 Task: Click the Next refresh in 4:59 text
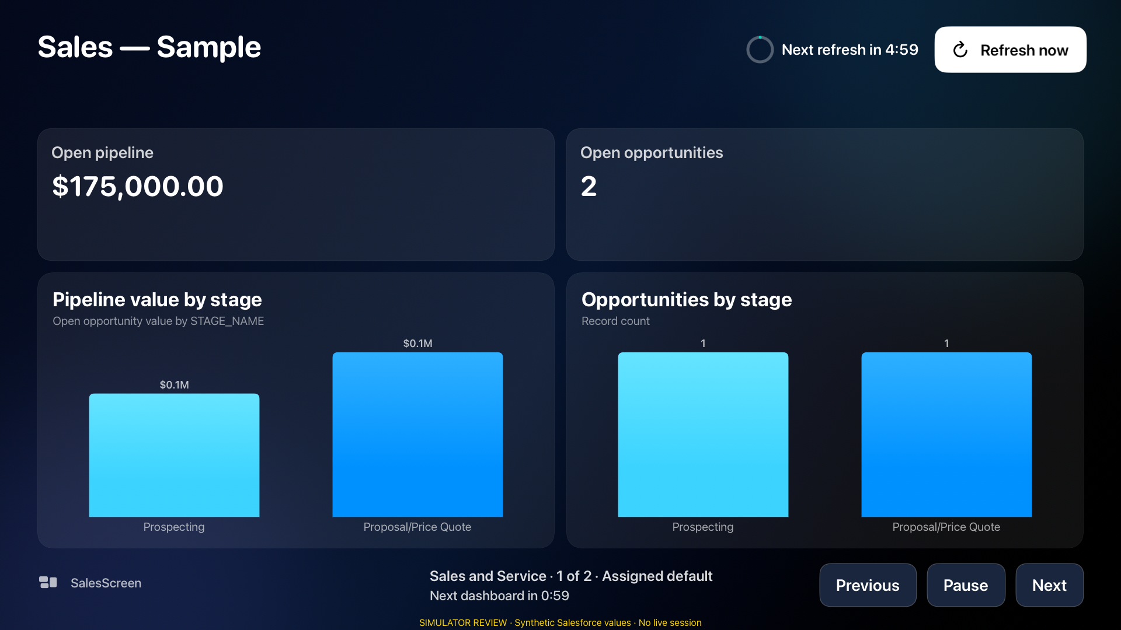[x=850, y=50]
